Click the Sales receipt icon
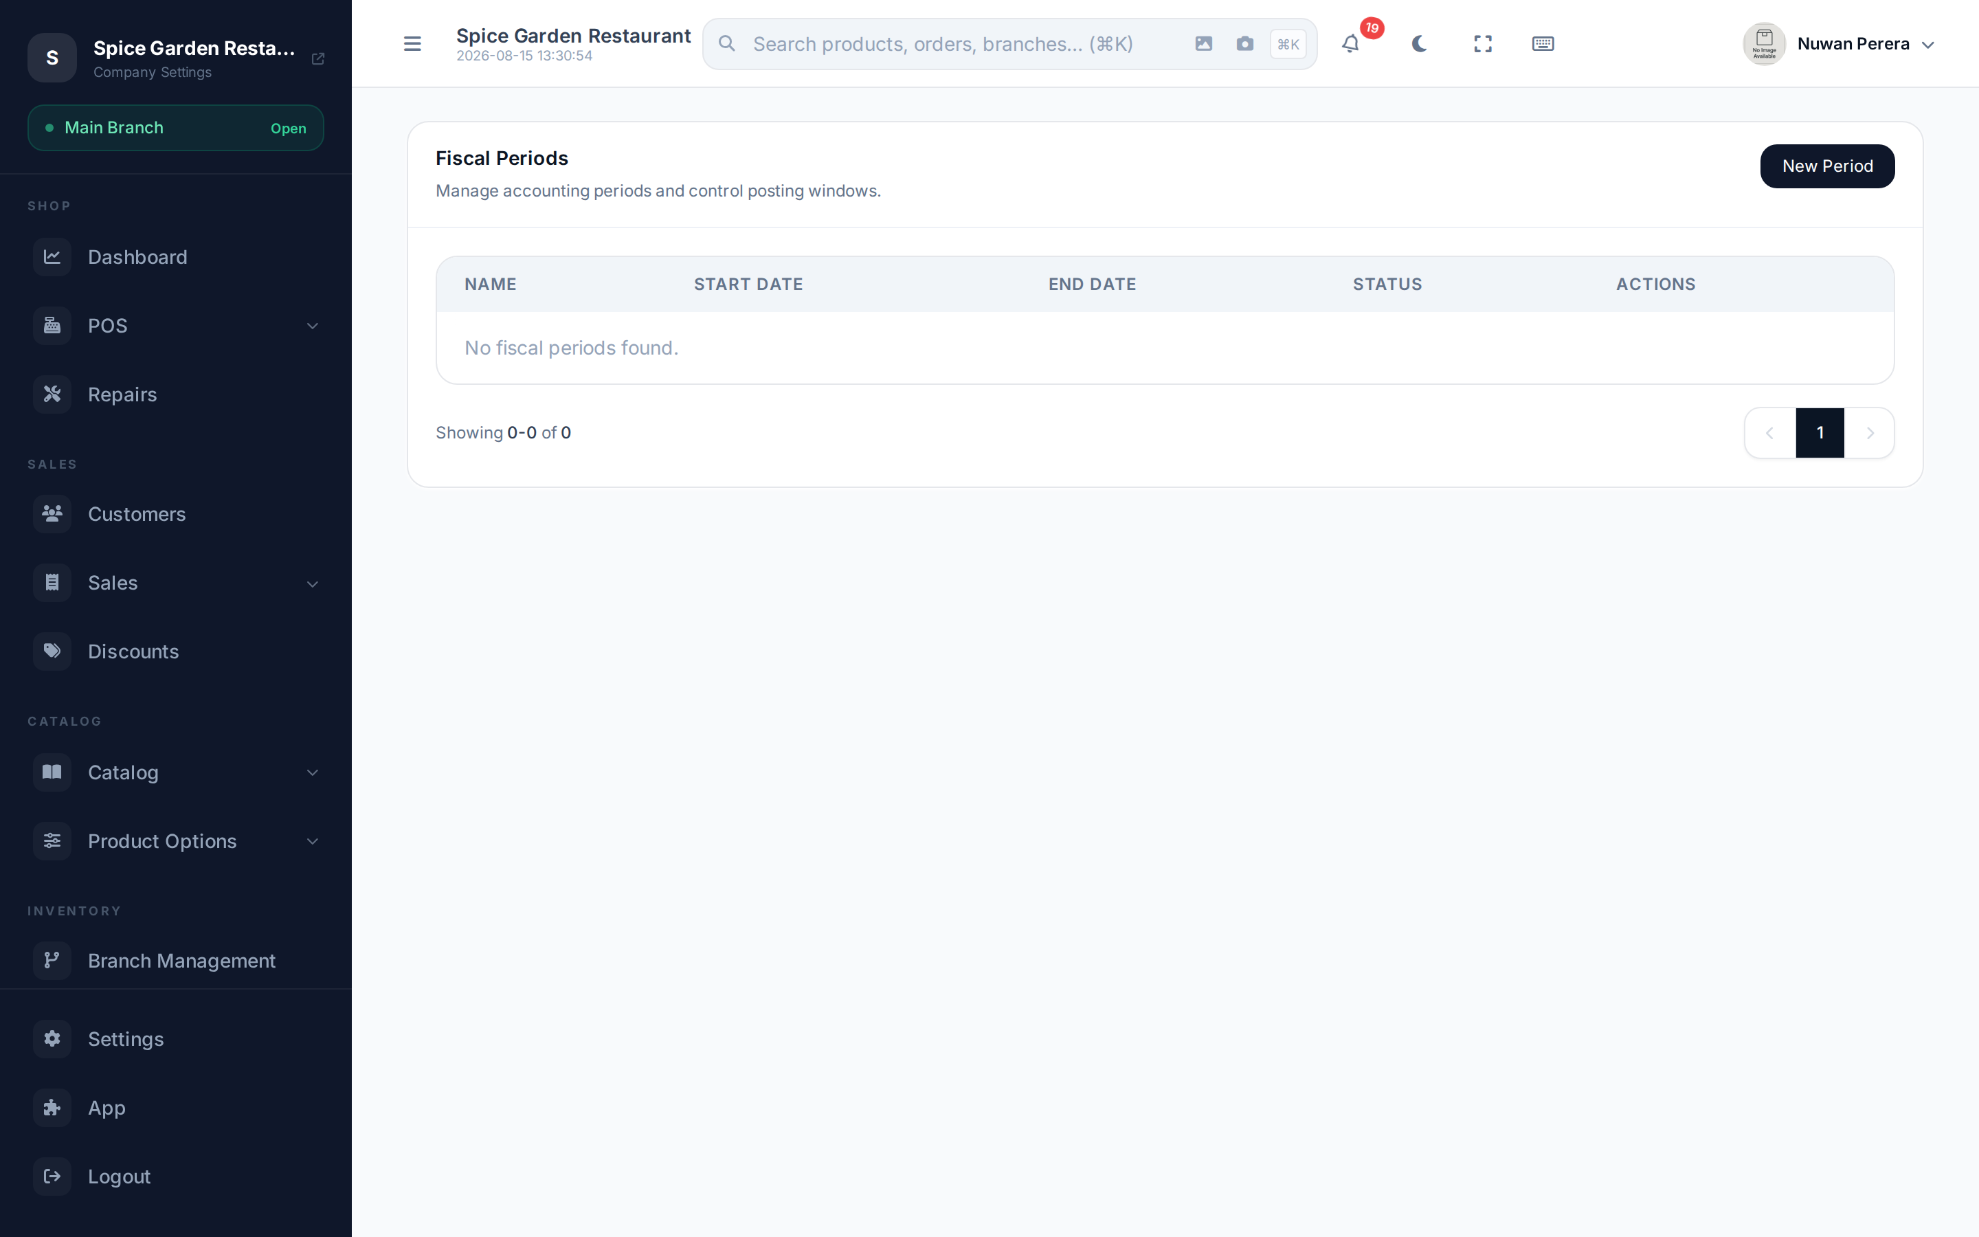Viewport: 1979px width, 1237px height. point(52,583)
